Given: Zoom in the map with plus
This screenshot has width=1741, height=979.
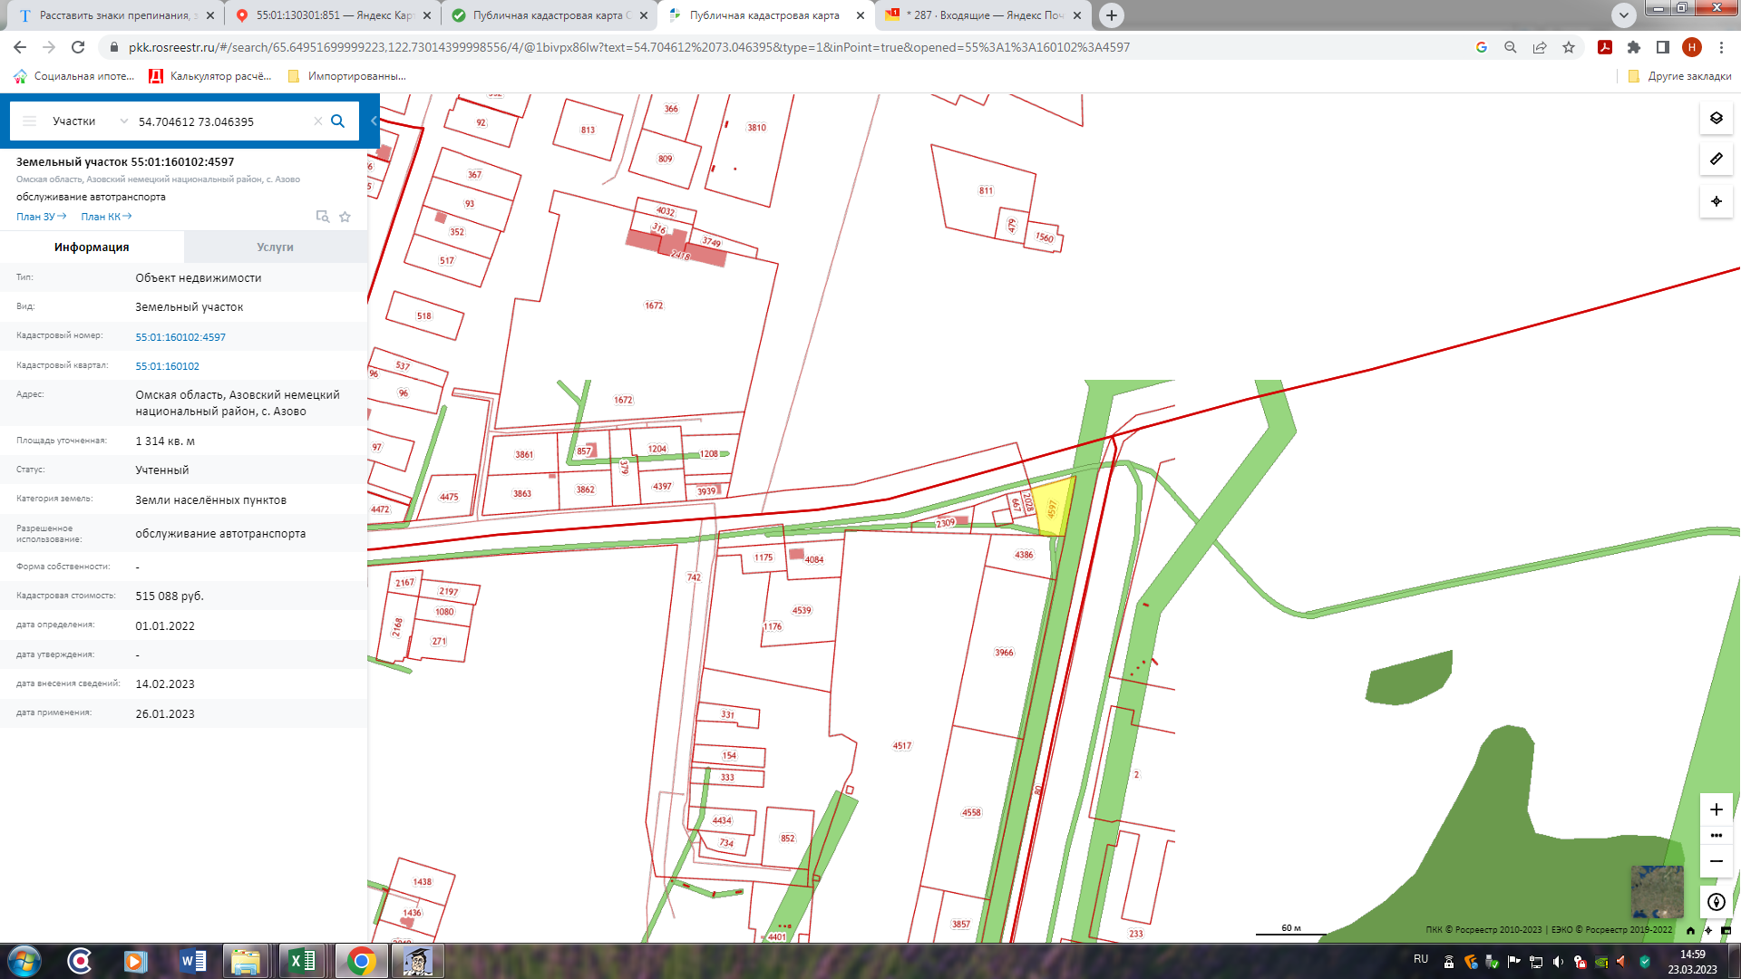Looking at the screenshot, I should point(1716,809).
